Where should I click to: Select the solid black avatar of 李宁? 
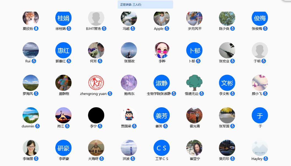96,115
